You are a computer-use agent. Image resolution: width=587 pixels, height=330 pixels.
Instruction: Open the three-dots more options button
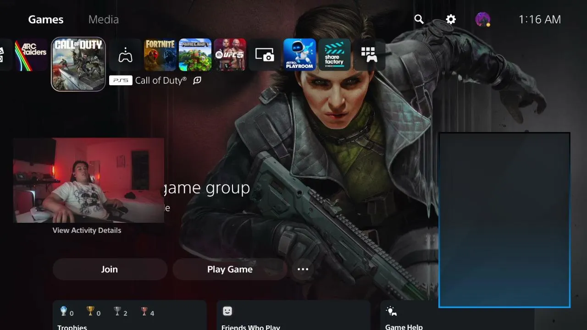point(303,269)
